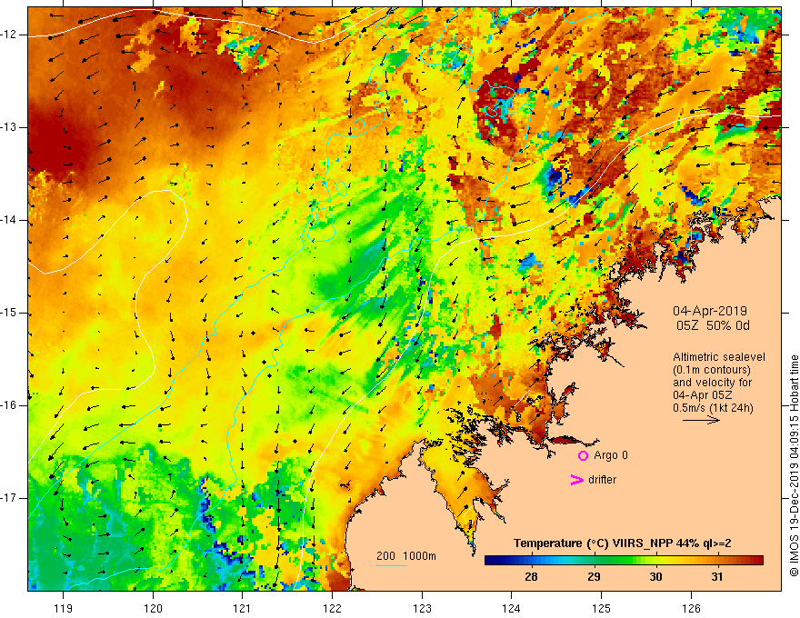This screenshot has width=800, height=618.
Task: Click the longitude axis label 123
Action: [422, 608]
